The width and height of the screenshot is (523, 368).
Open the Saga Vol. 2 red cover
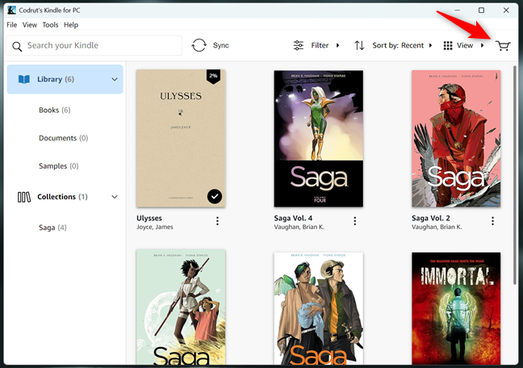[456, 139]
